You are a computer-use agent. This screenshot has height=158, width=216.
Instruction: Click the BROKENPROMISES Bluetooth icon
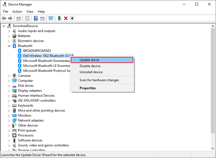[20, 51]
